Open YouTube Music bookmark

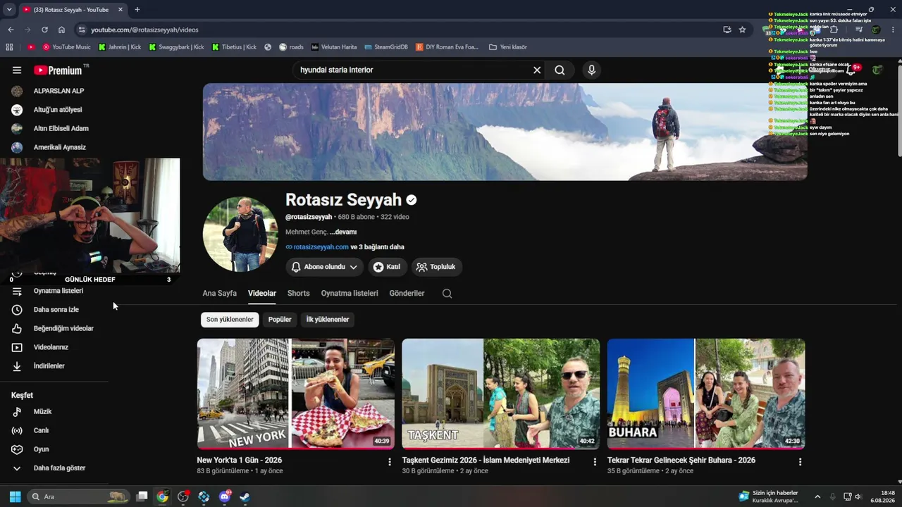67,47
